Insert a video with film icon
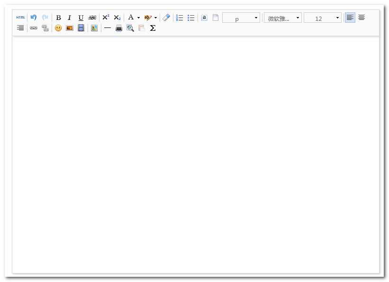389x282 pixels. point(81,28)
